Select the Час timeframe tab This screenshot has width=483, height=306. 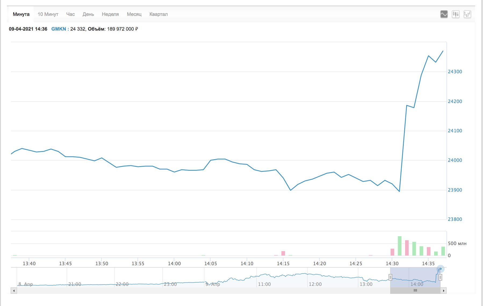(70, 14)
